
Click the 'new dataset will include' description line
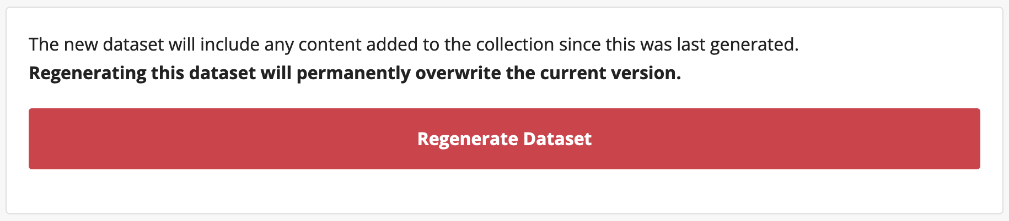click(414, 45)
